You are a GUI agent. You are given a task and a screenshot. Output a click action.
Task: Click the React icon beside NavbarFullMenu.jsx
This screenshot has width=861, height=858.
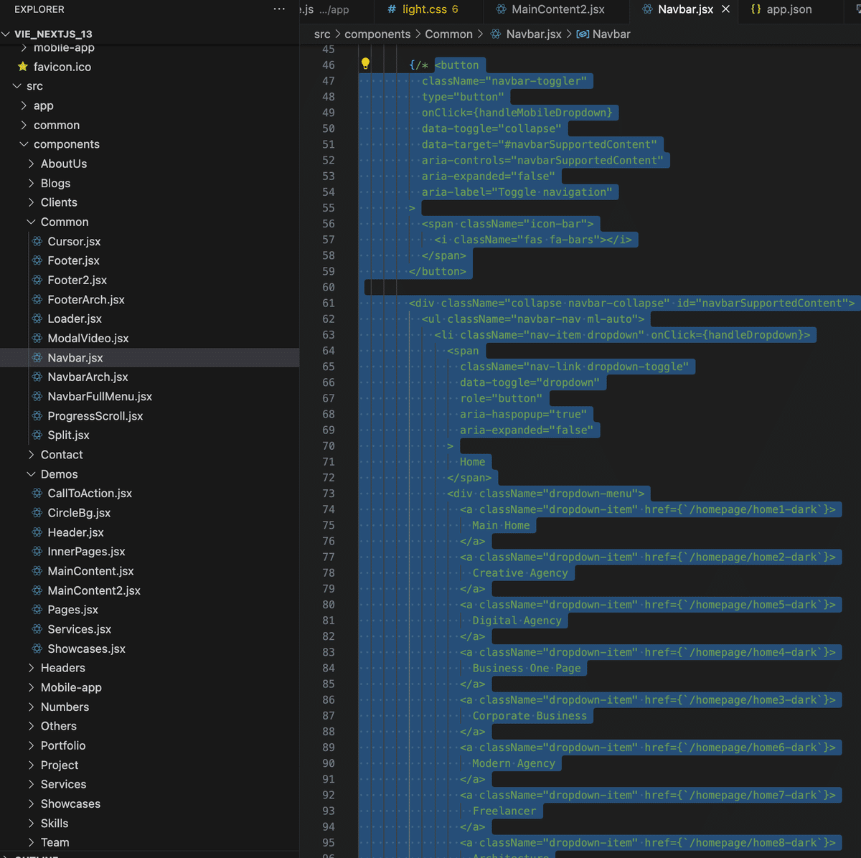point(37,396)
